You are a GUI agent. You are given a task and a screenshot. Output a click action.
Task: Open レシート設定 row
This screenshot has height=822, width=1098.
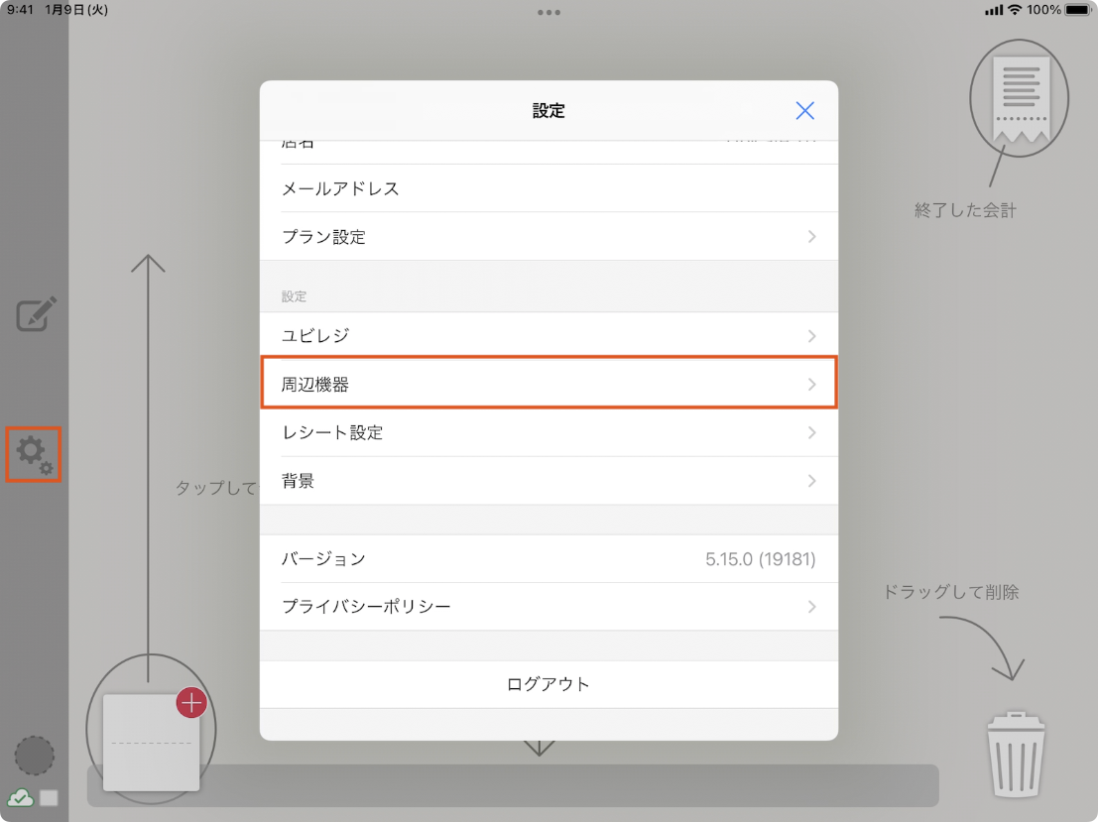point(549,432)
